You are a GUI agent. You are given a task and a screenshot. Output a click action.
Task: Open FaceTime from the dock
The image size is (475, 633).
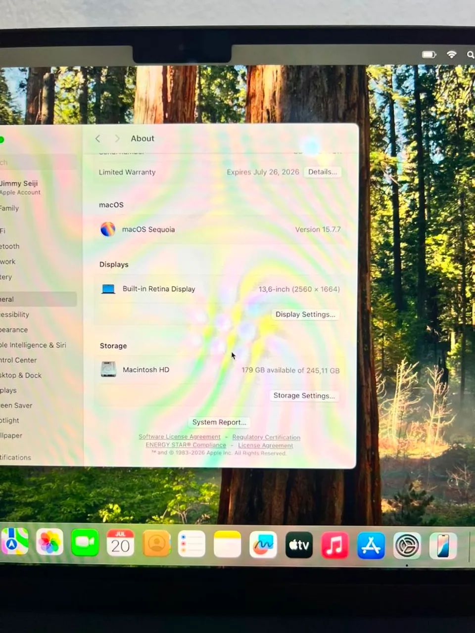[x=85, y=543]
